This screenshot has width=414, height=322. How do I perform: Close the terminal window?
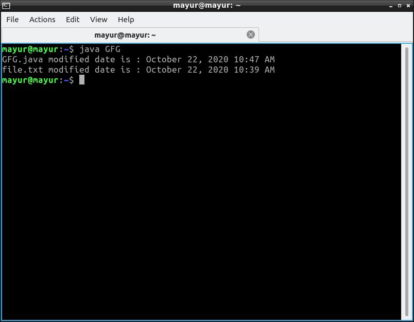(x=407, y=6)
